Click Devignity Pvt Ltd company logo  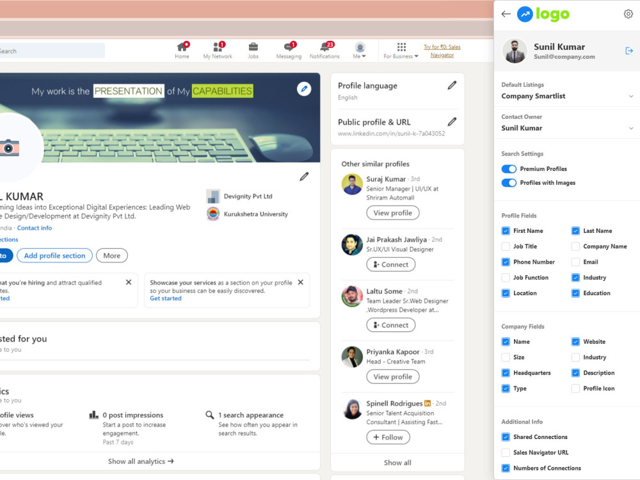[213, 196]
